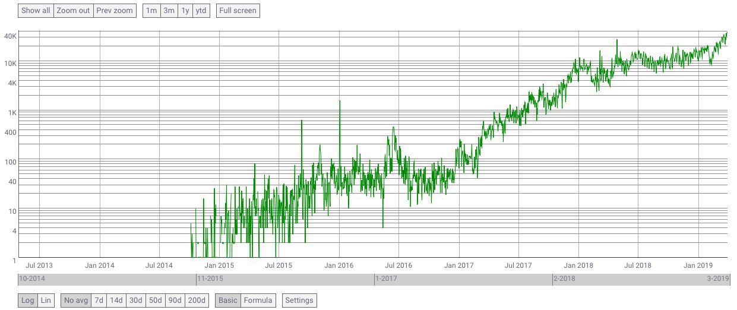Click the Jan 2014 axis label

[x=100, y=265]
